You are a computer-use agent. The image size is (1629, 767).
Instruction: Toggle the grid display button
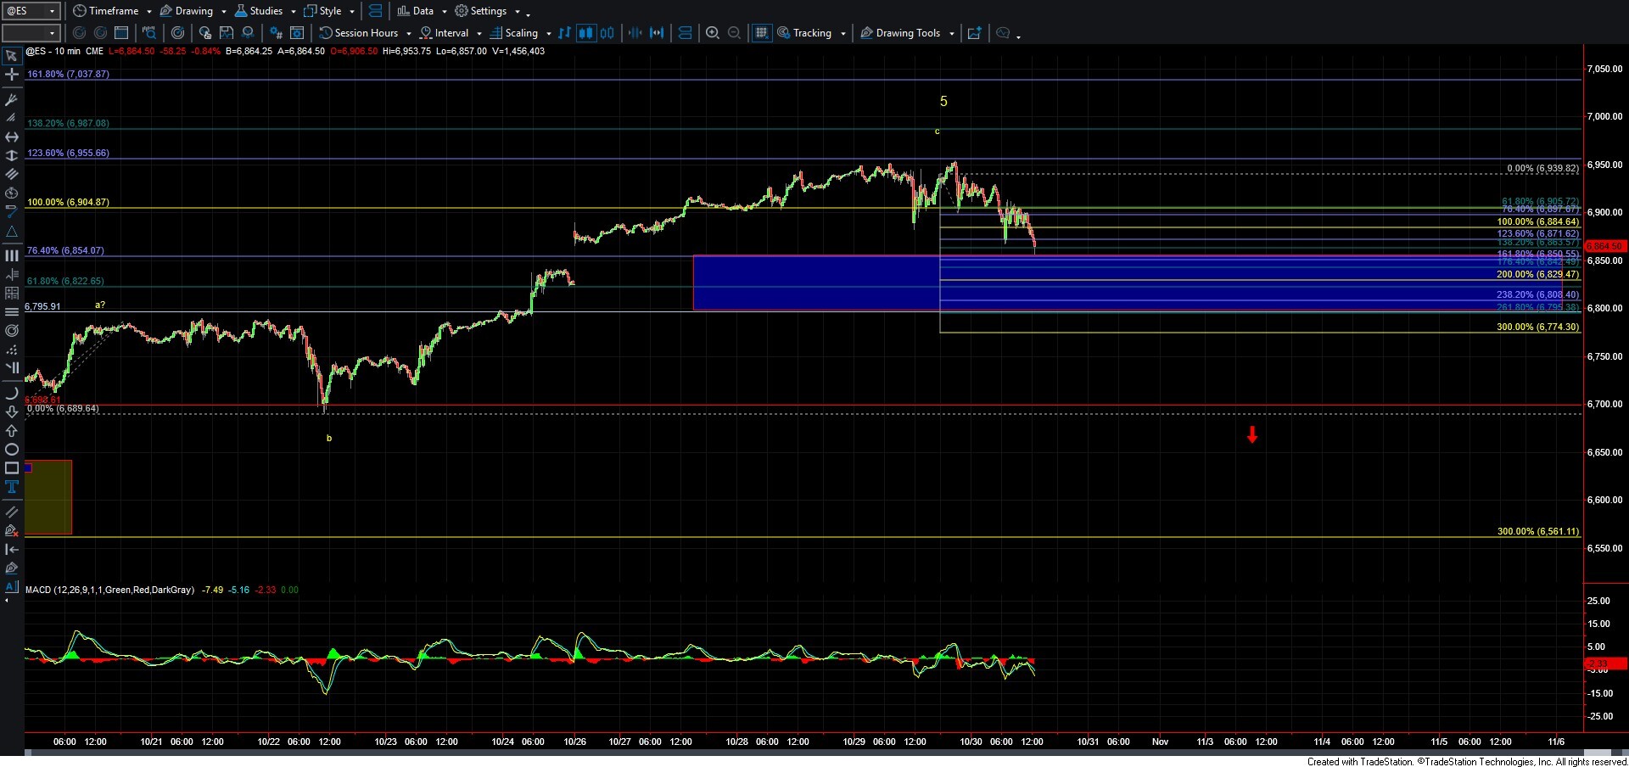click(x=761, y=33)
